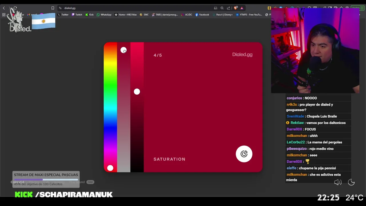This screenshot has width=366, height=206.
Task: Open the browser hamburger menu
Action: 362,8
